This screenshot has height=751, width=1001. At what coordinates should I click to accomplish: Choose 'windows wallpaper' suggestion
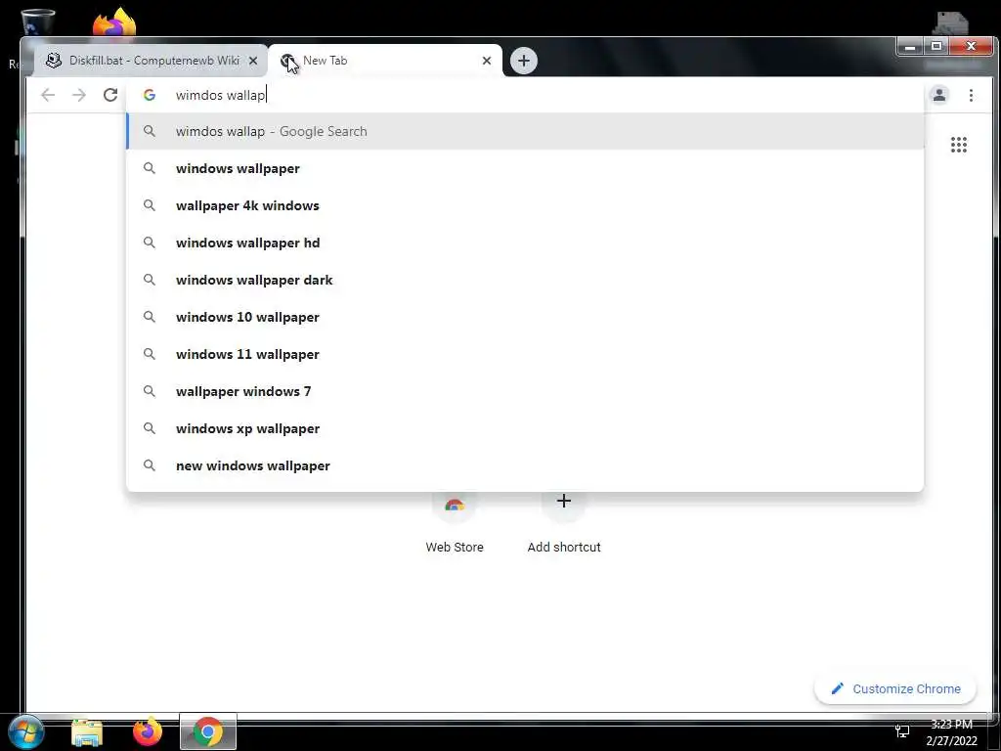pos(525,168)
